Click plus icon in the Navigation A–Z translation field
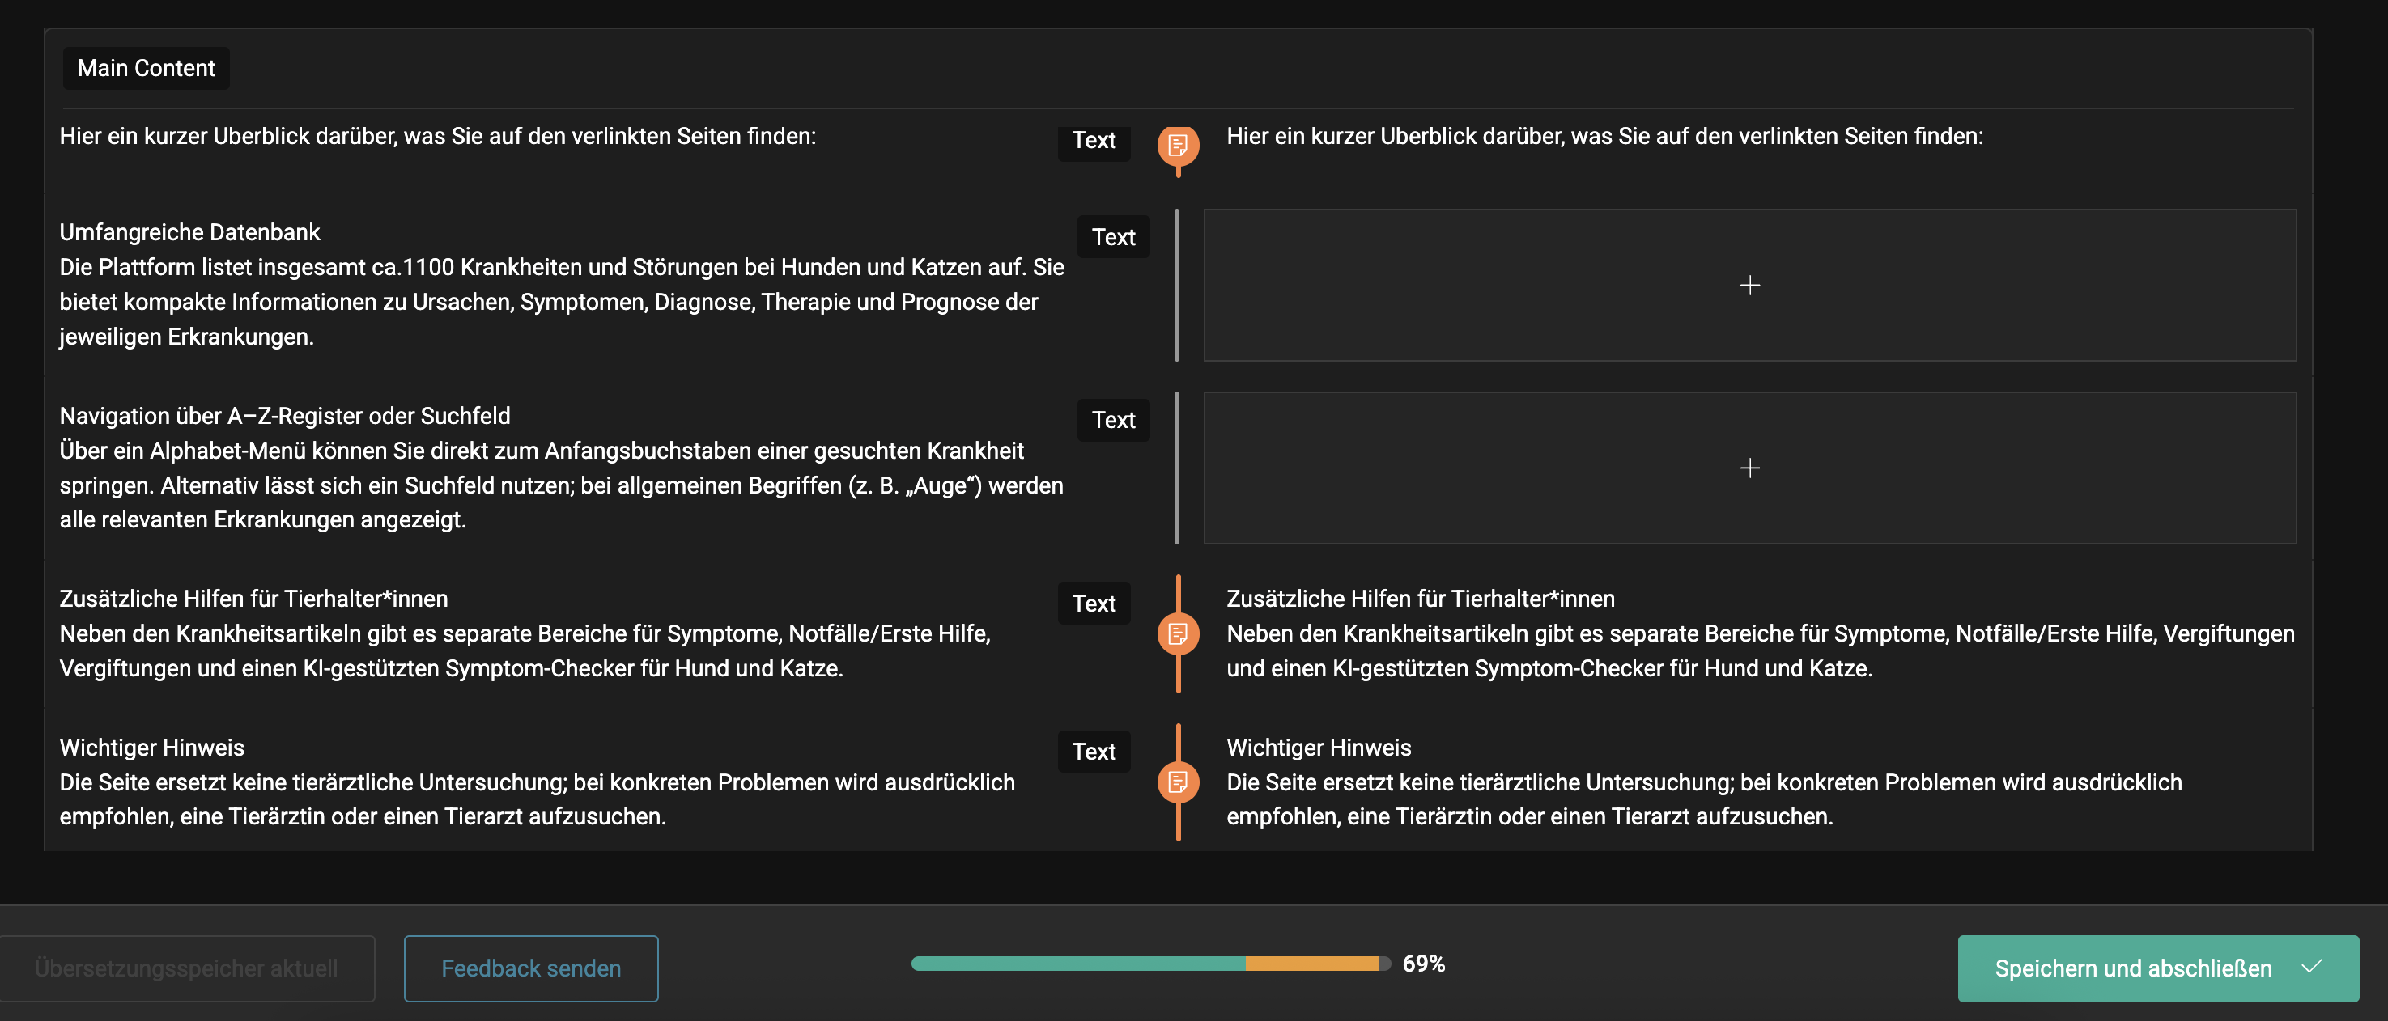This screenshot has width=2388, height=1021. tap(1749, 468)
